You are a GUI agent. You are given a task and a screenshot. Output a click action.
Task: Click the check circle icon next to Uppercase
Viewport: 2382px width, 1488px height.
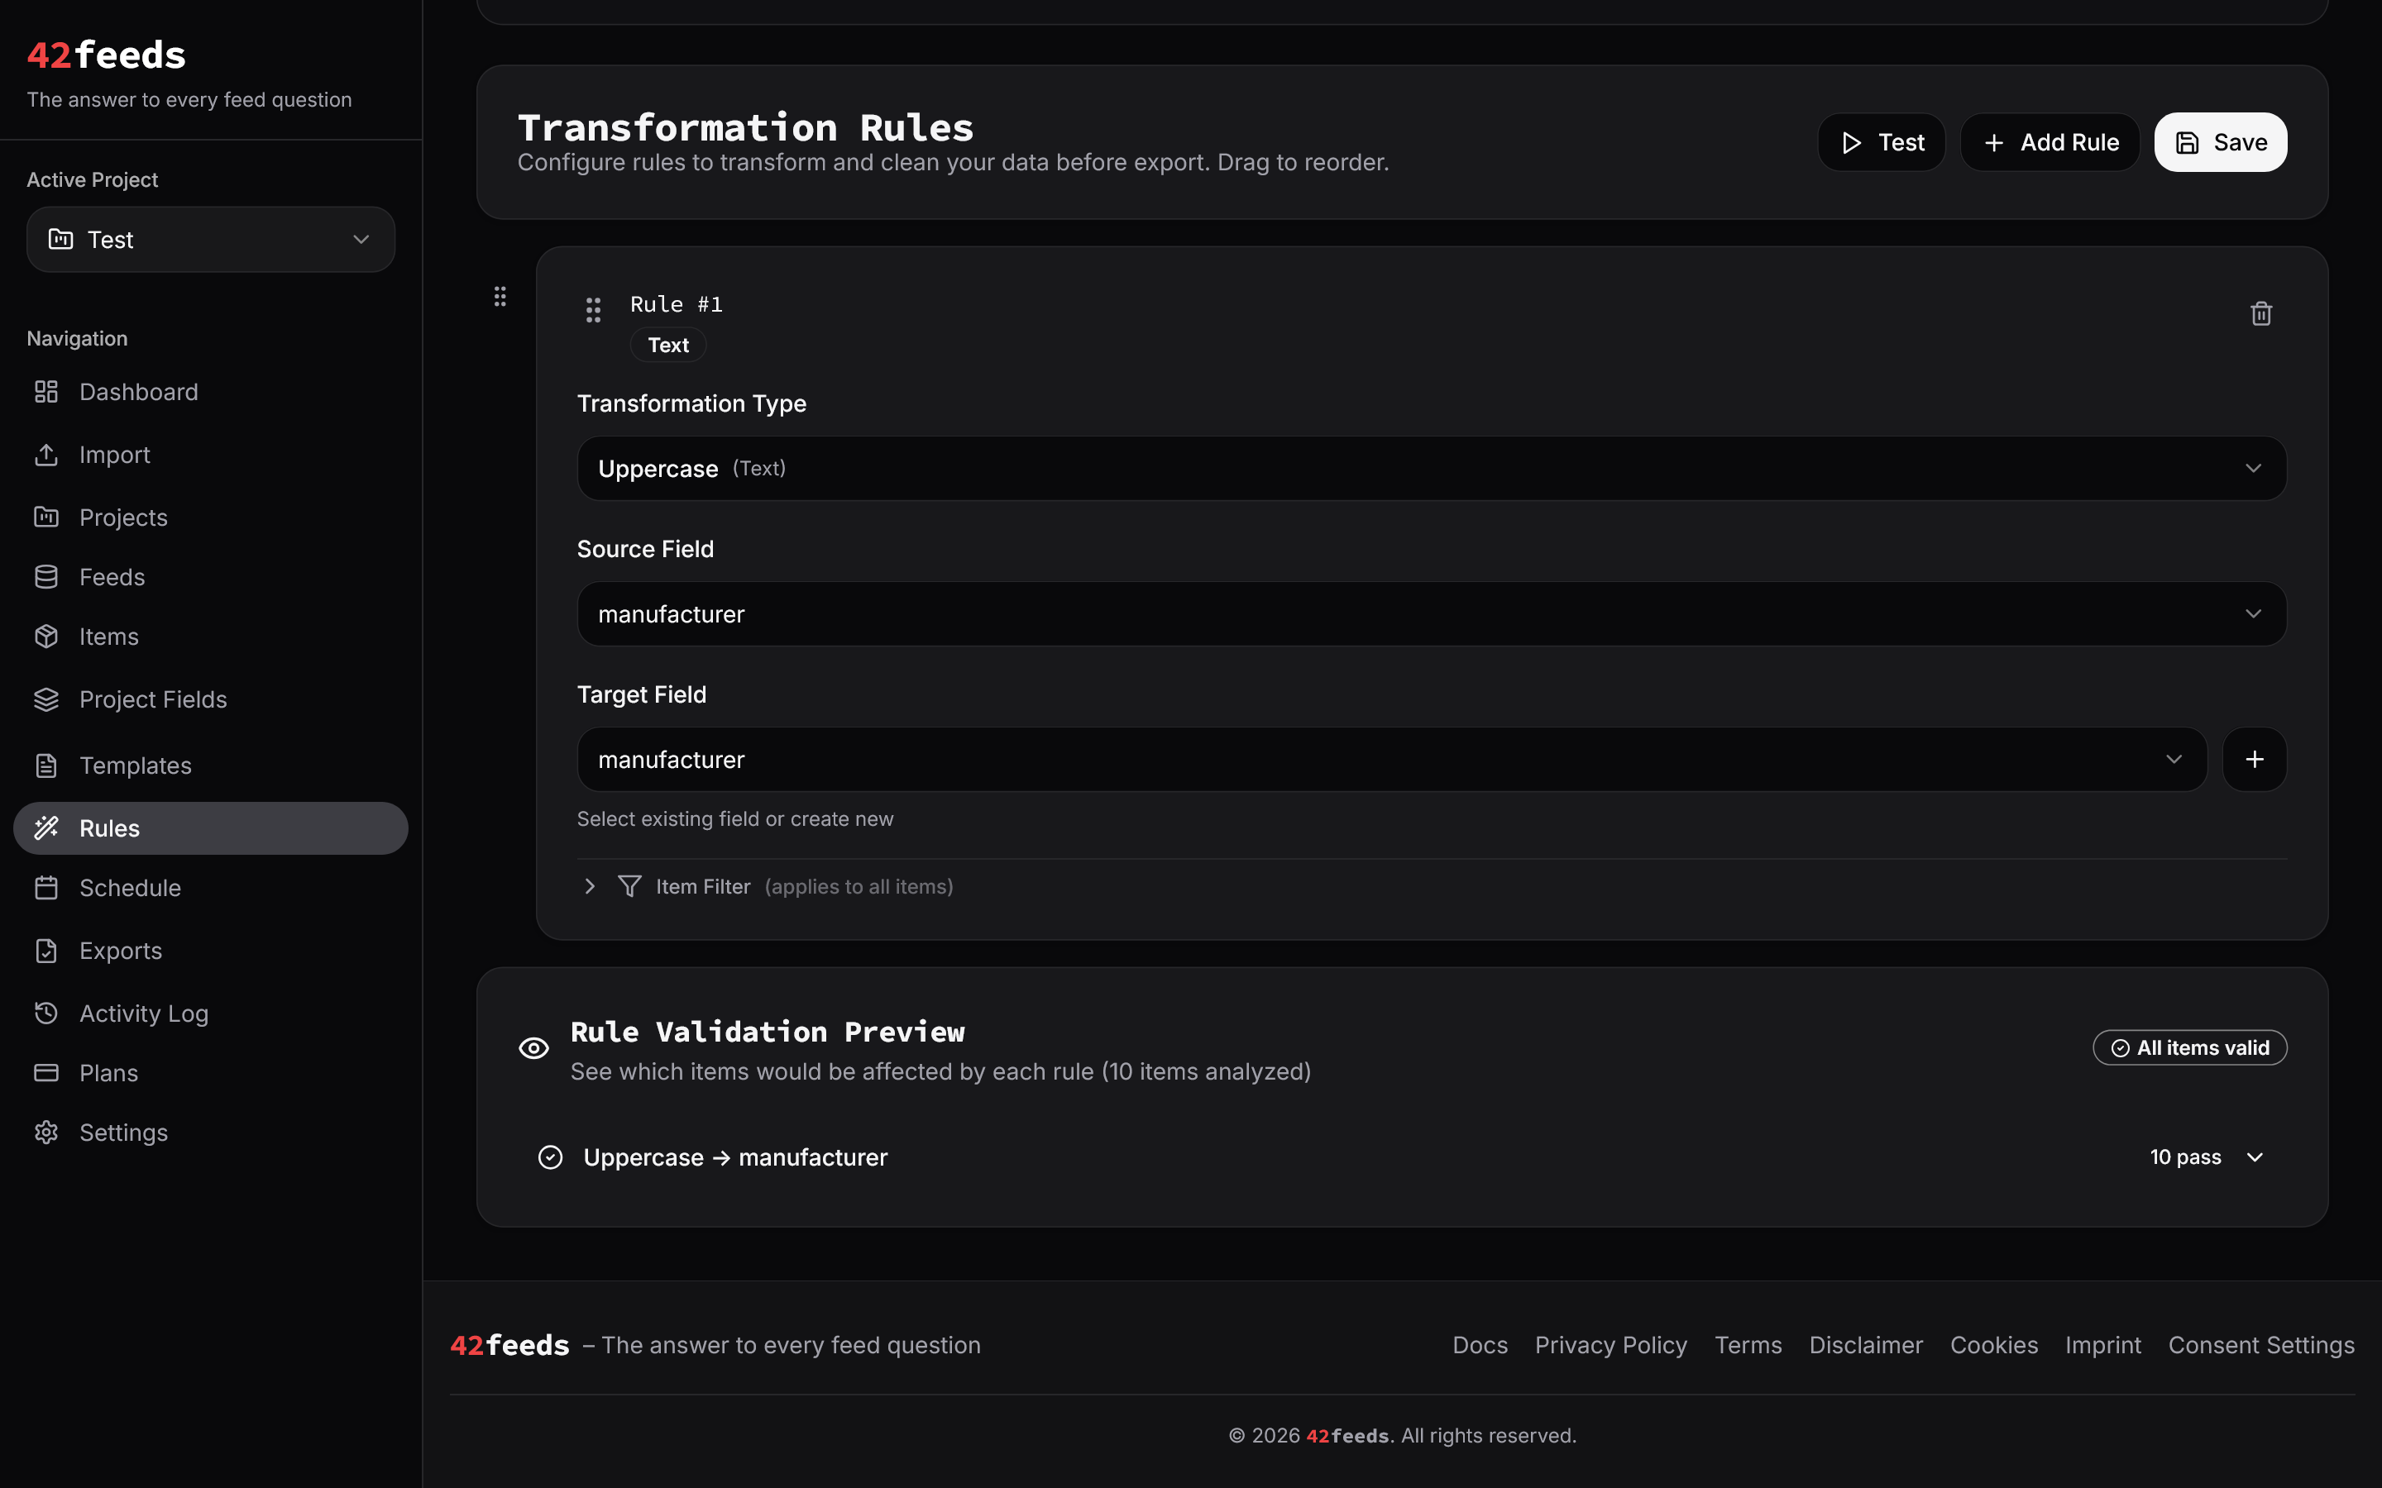point(550,1157)
